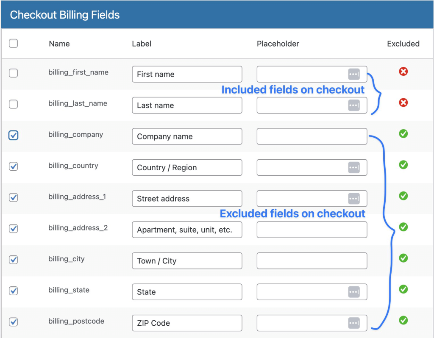
Task: Click the Name column header
Action: 59,44
